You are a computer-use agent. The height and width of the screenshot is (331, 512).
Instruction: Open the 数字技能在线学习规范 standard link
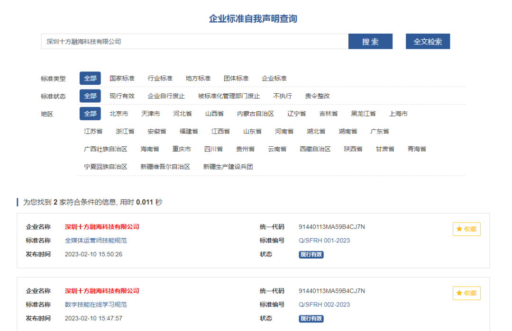(x=96, y=304)
